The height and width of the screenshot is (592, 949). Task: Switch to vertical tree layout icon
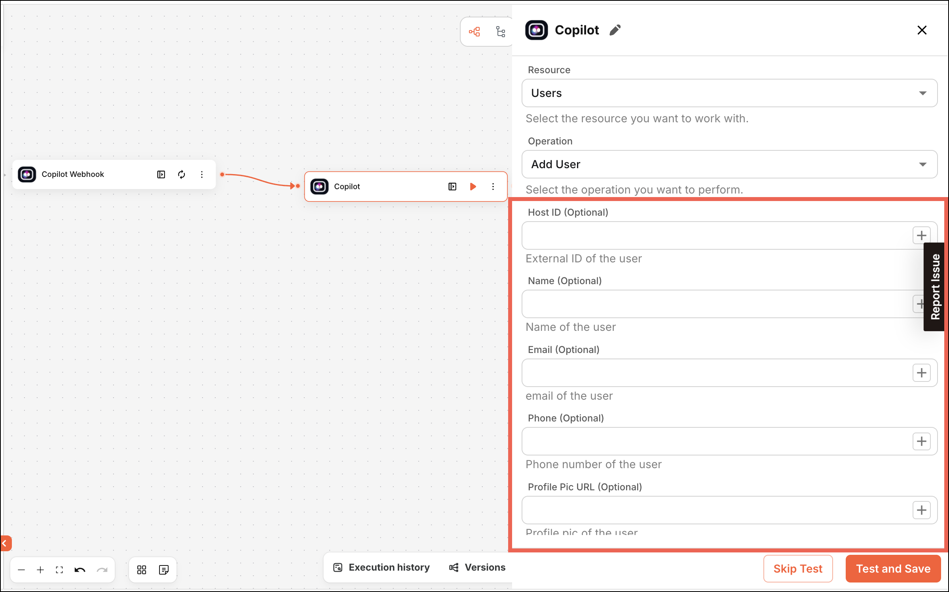(x=501, y=32)
